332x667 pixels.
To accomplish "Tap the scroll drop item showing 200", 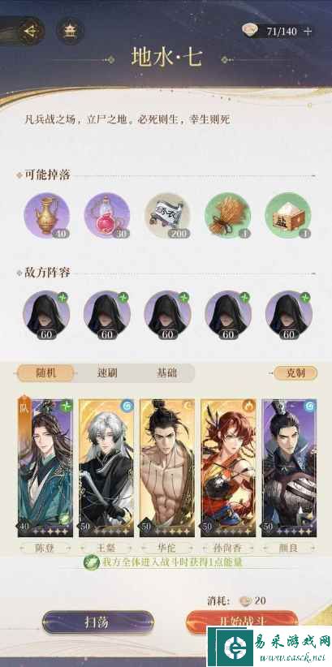I will click(168, 216).
